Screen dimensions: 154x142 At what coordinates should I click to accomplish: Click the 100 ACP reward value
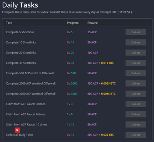point(93,53)
